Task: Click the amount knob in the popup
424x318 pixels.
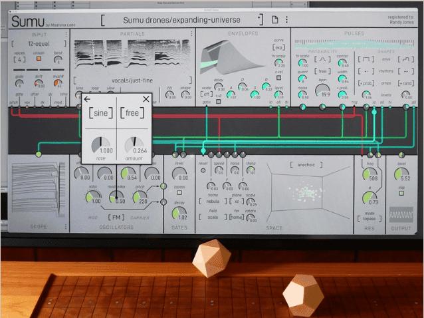Action: click(134, 145)
